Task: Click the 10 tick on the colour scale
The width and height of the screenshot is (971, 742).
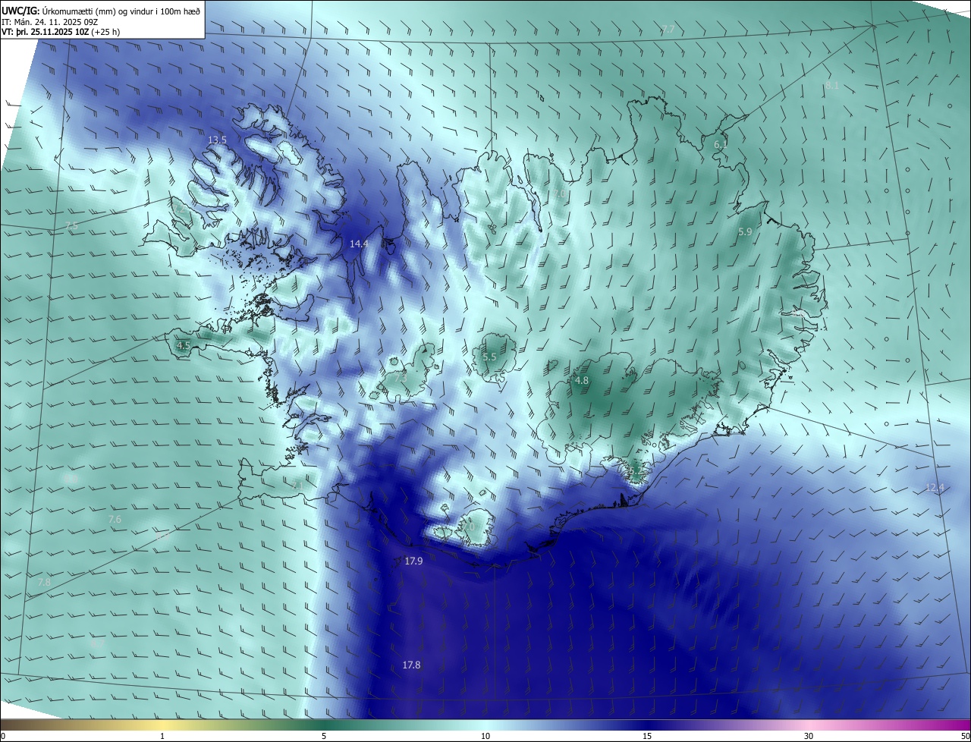Action: tap(485, 737)
